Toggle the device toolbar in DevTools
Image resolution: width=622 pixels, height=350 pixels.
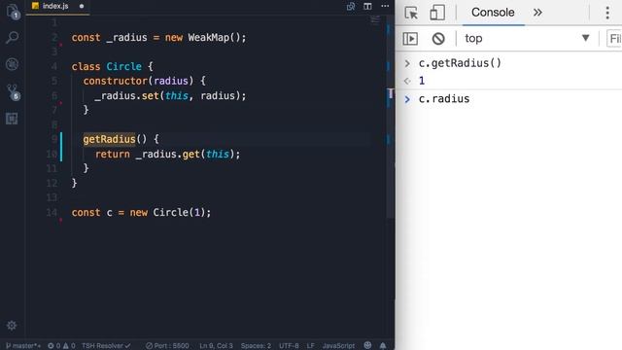point(437,13)
